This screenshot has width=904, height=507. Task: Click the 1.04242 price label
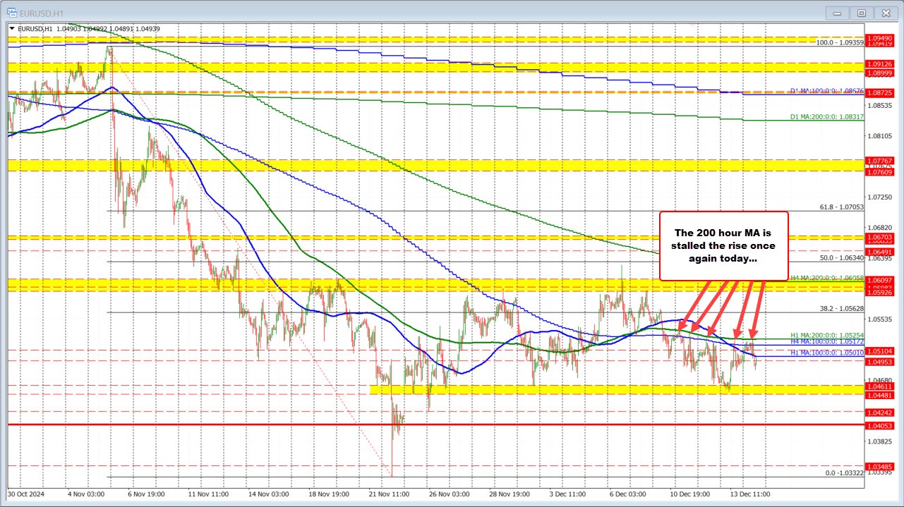point(881,412)
